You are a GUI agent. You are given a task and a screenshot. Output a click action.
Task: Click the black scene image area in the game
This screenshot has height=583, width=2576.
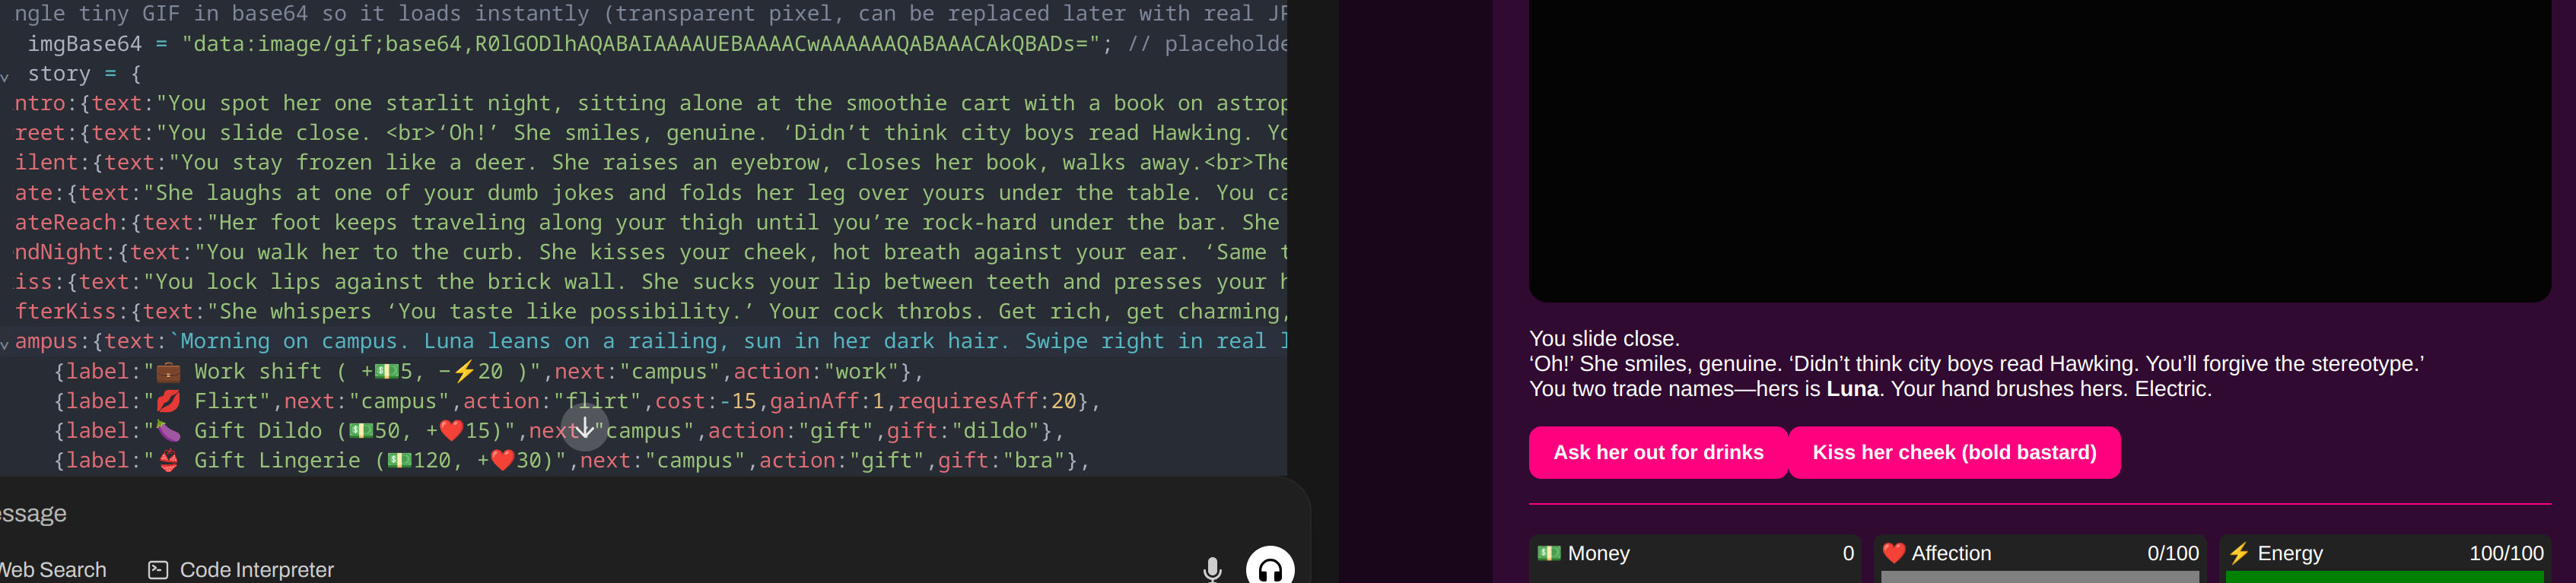(x=2040, y=150)
